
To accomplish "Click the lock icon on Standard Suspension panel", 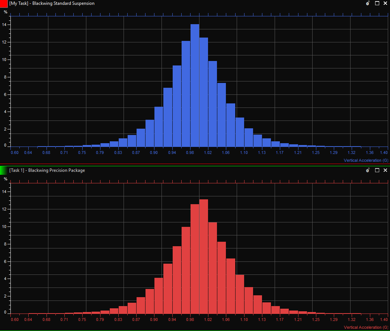I will click(x=368, y=3).
